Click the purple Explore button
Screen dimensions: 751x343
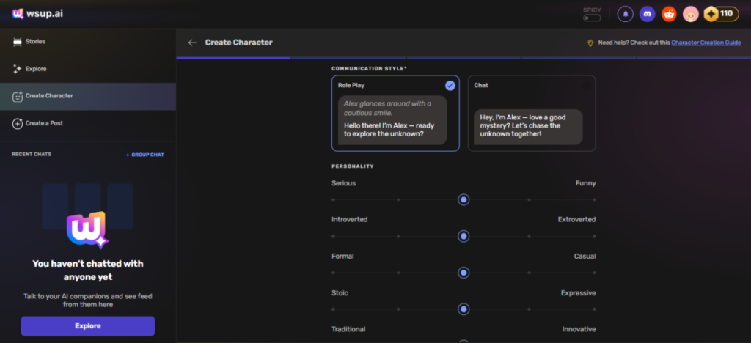pyautogui.click(x=88, y=326)
